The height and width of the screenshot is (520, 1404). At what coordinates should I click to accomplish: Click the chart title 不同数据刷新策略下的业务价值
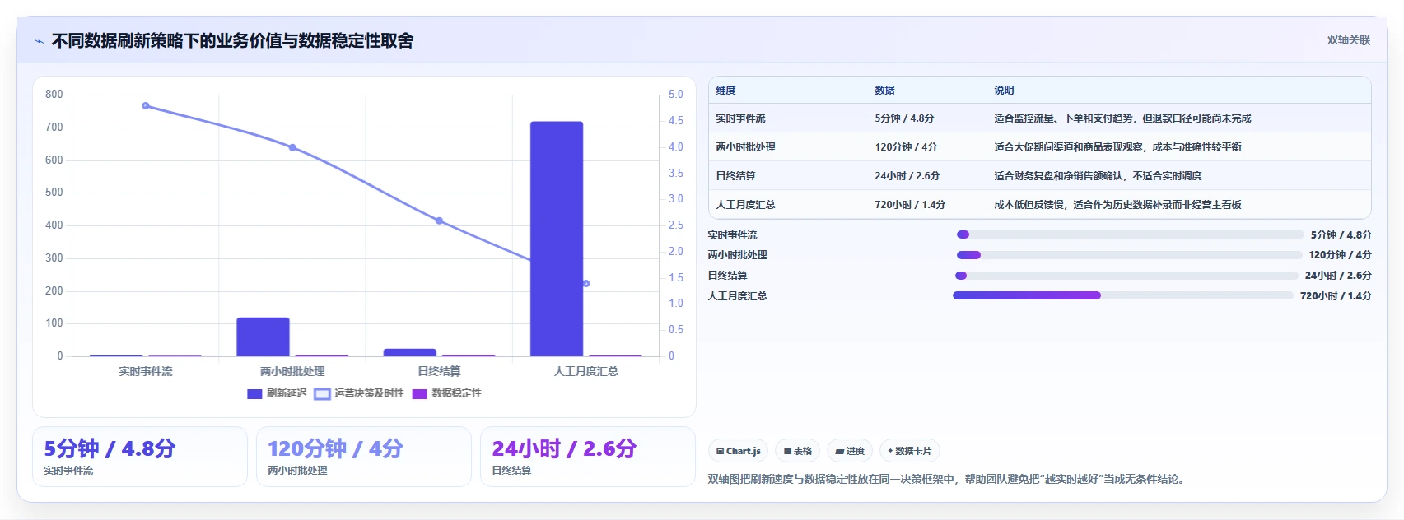[x=233, y=41]
